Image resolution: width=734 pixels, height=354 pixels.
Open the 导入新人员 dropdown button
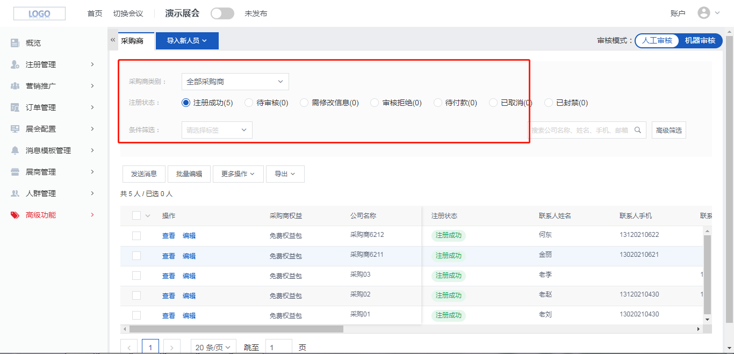pyautogui.click(x=187, y=41)
